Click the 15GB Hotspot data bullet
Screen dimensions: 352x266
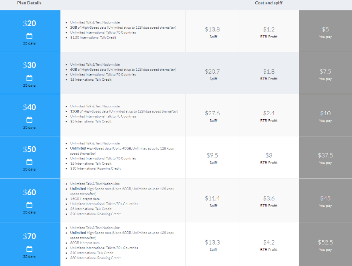point(85,199)
